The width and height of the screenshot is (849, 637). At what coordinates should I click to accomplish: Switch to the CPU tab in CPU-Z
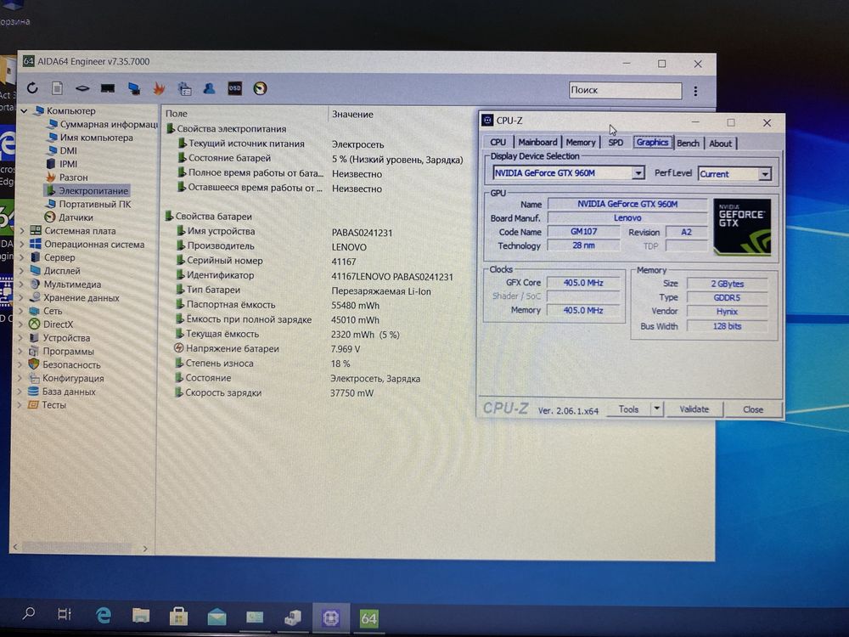pos(498,142)
